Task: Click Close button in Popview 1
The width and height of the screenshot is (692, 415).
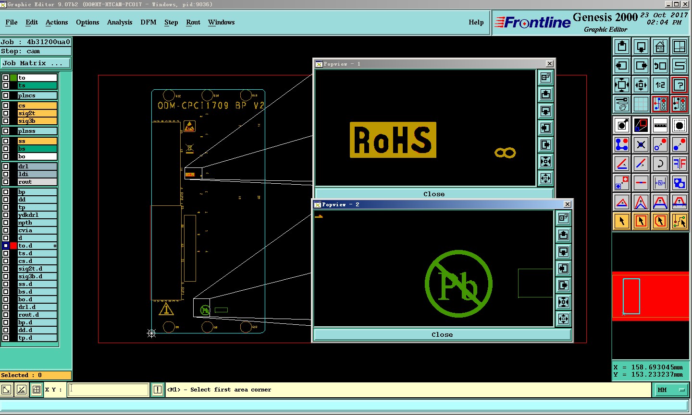Action: pyautogui.click(x=434, y=194)
